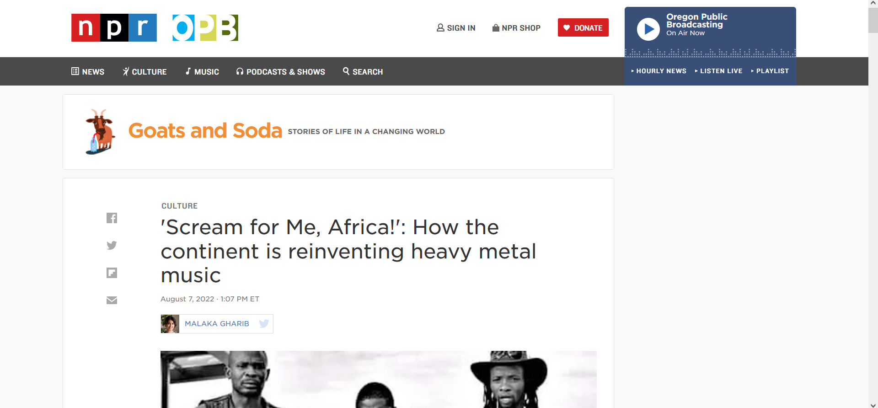This screenshot has height=408, width=878.
Task: Share article on Twitter
Action: (x=112, y=246)
